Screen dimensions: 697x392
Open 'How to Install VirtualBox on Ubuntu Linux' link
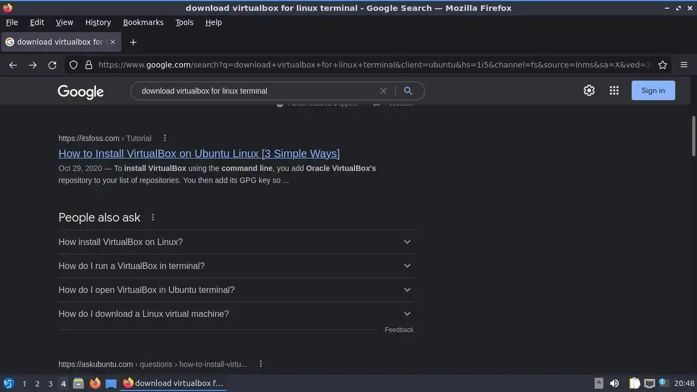(x=199, y=154)
